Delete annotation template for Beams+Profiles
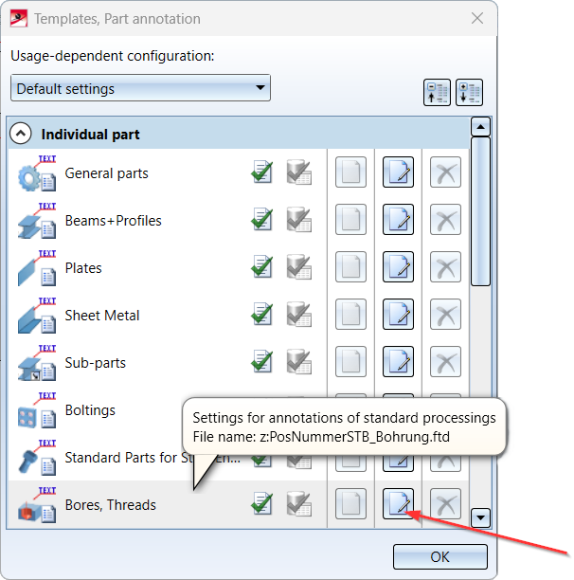 coord(445,219)
